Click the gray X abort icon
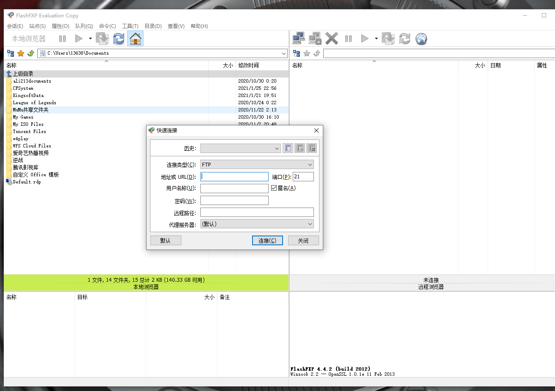This screenshot has width=555, height=391. click(332, 39)
